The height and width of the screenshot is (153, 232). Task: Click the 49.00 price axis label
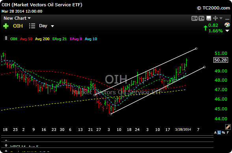(x=221, y=71)
